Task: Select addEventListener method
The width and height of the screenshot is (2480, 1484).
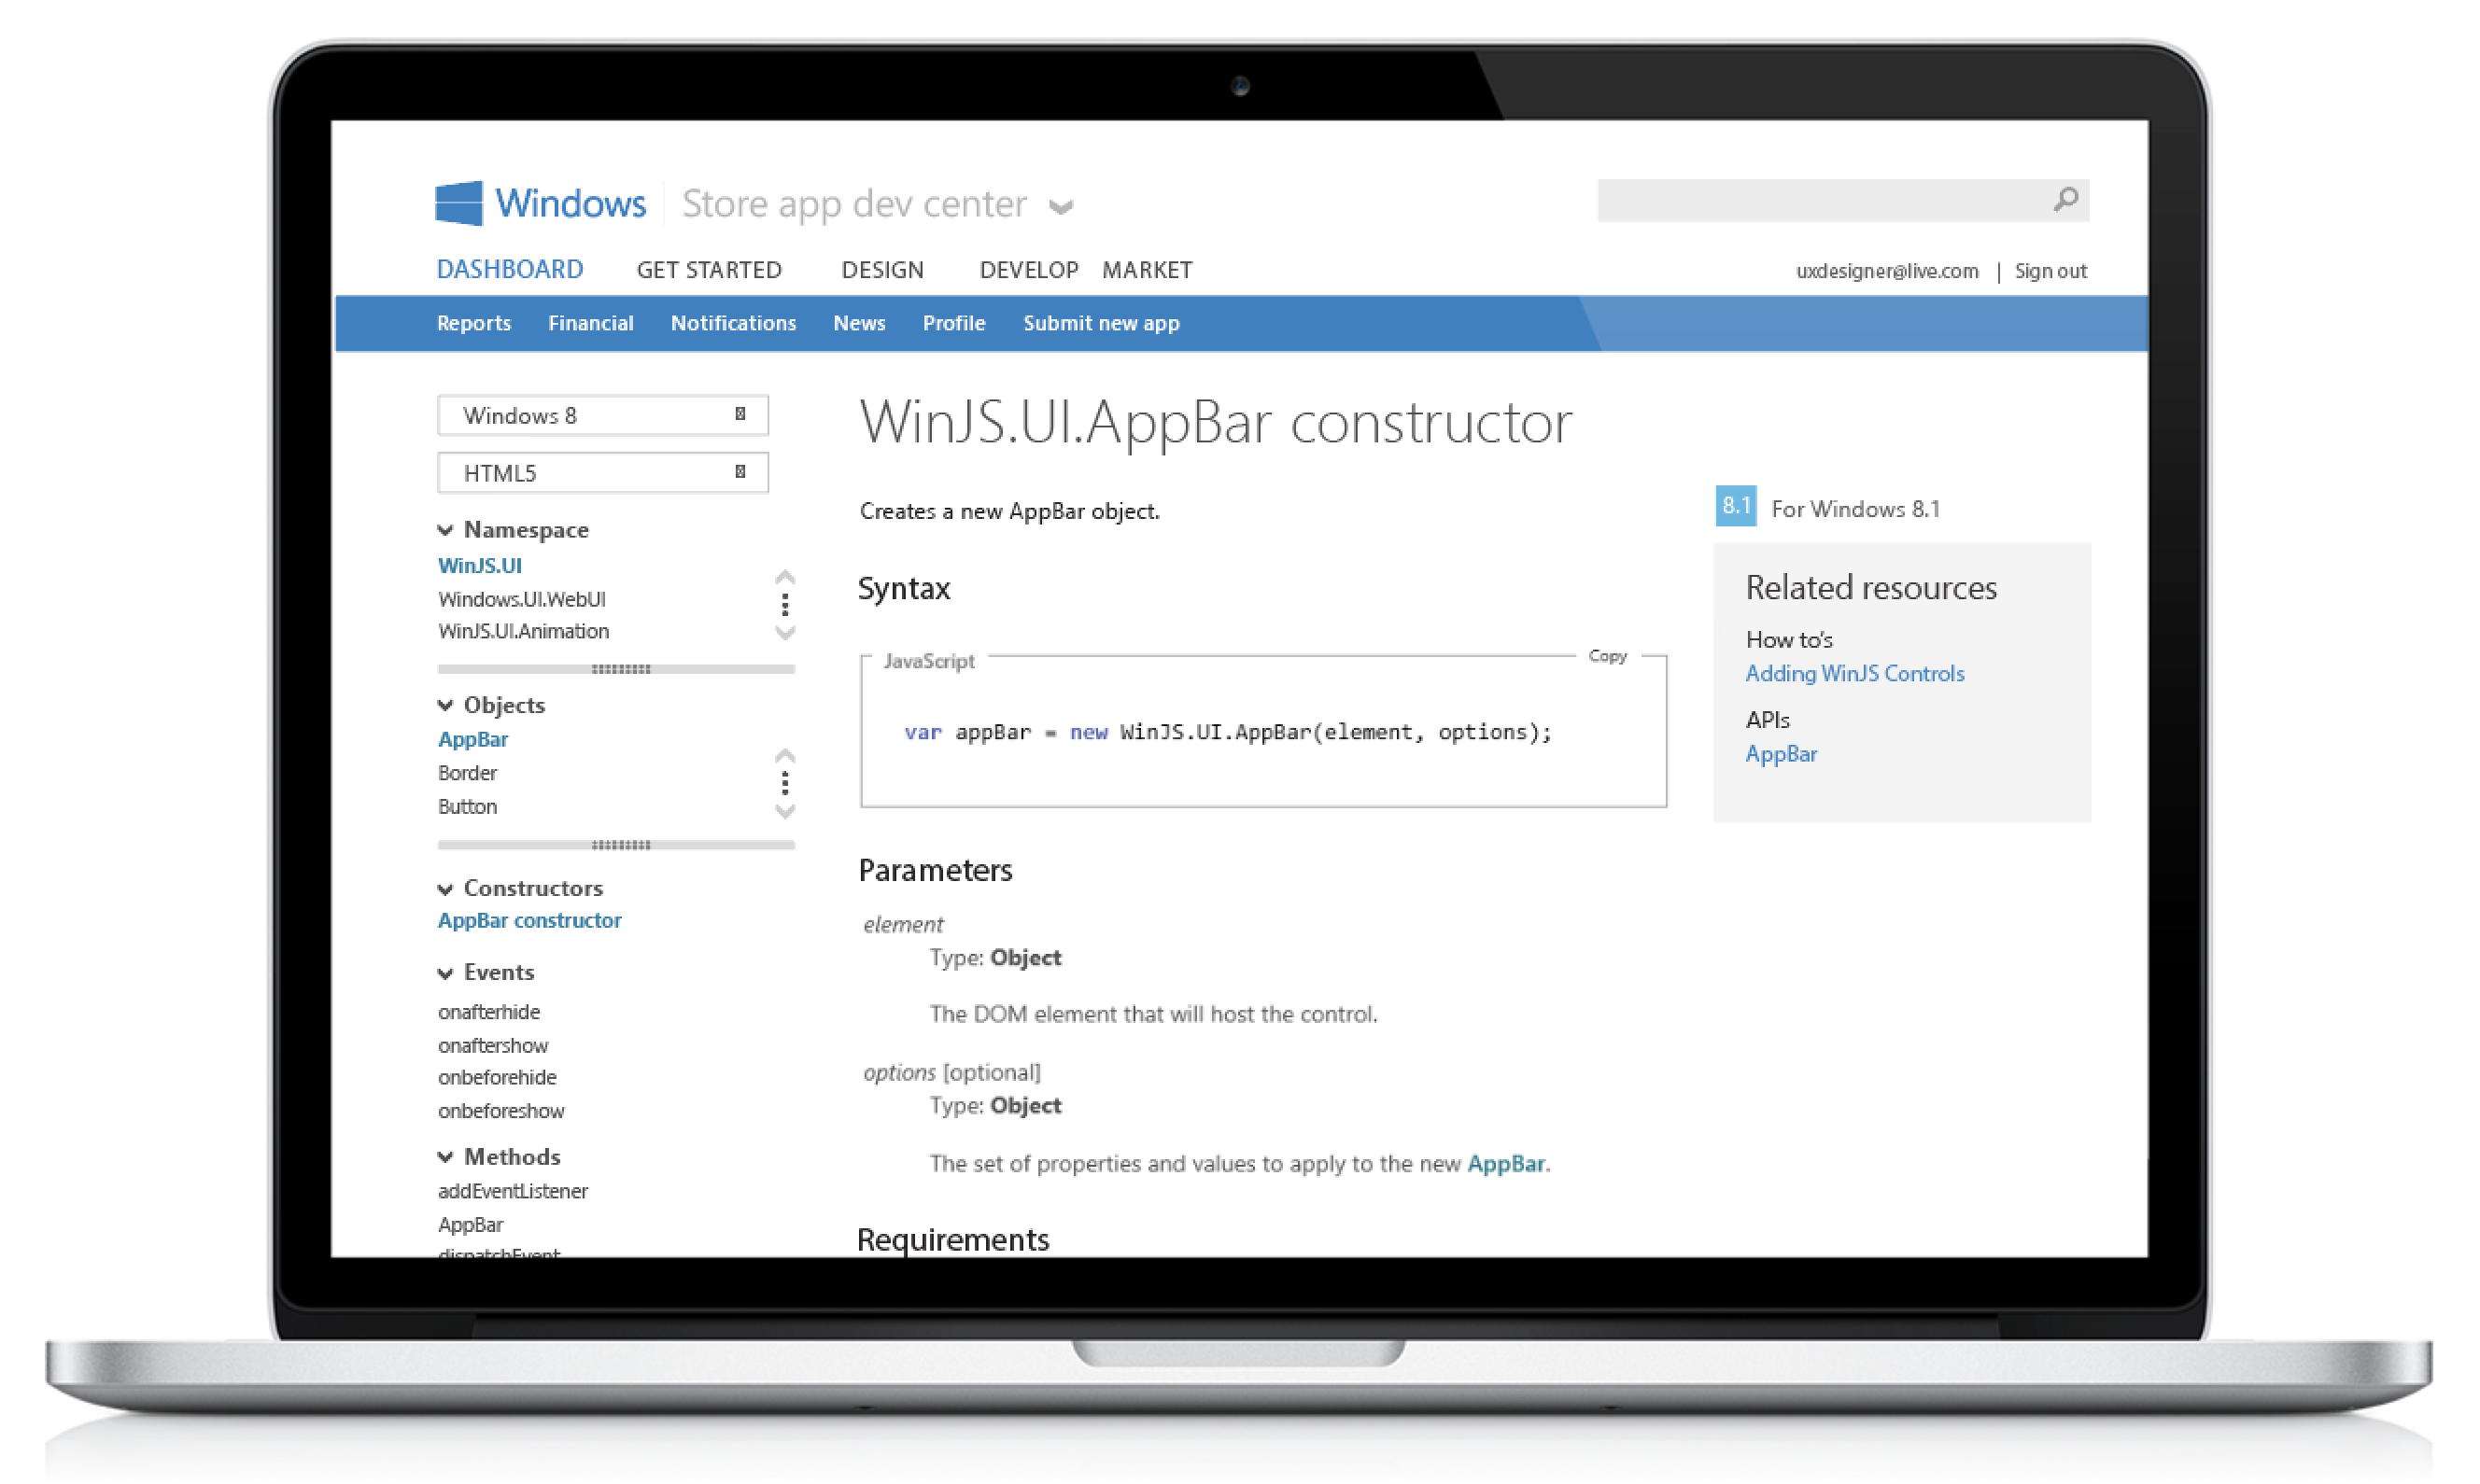Action: click(513, 1191)
